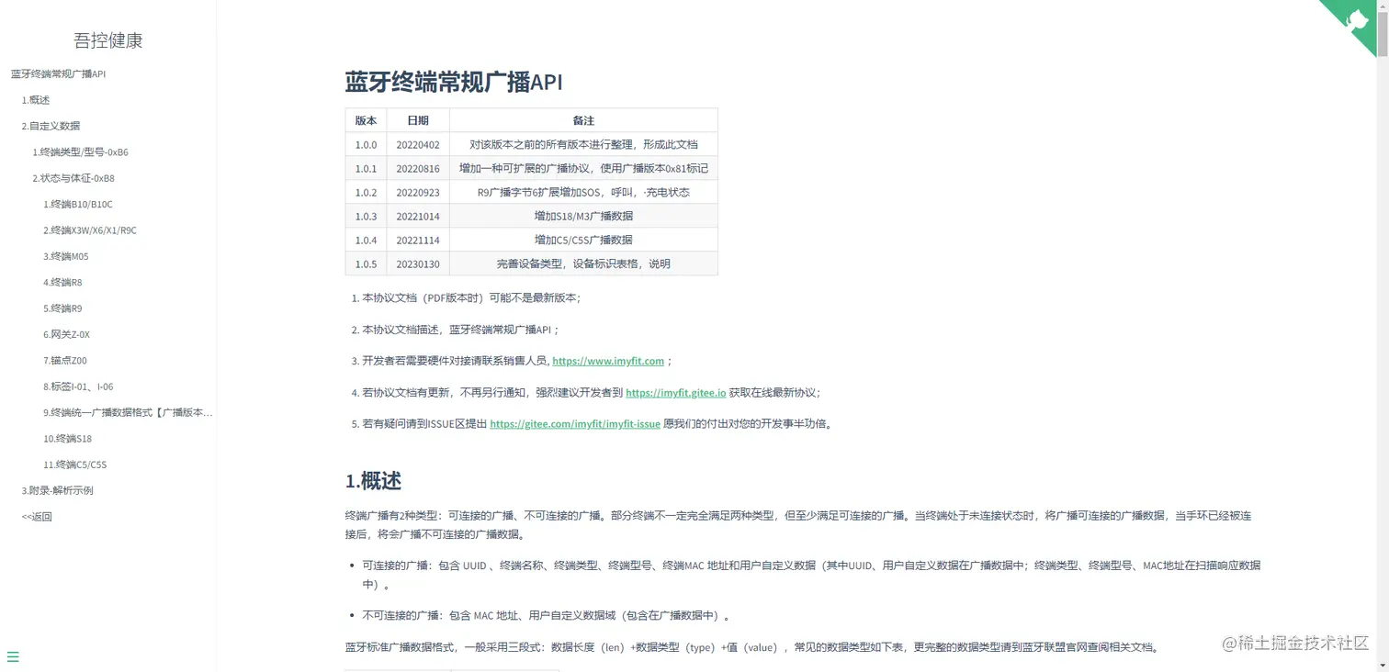Click version cell 1.0.3 in table
The image size is (1389, 672).
pyautogui.click(x=366, y=216)
